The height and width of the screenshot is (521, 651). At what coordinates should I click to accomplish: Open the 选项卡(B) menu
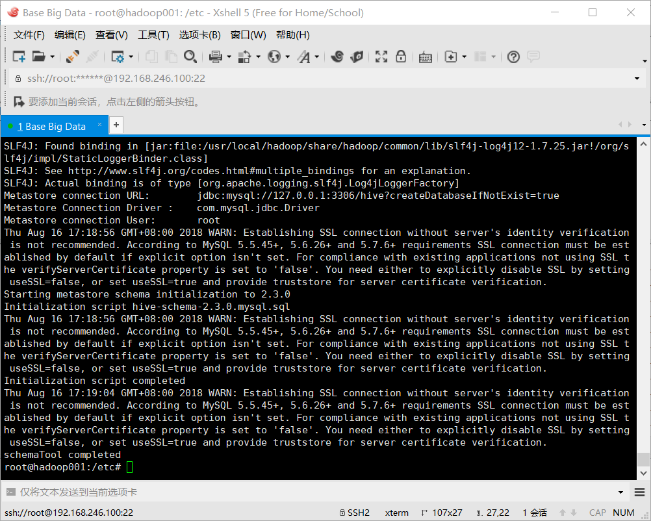coord(199,35)
